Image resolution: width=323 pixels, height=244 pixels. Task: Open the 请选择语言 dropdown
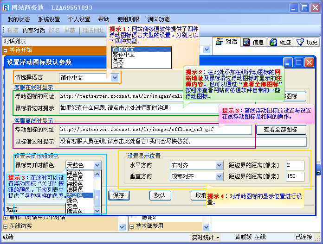click(x=115, y=78)
